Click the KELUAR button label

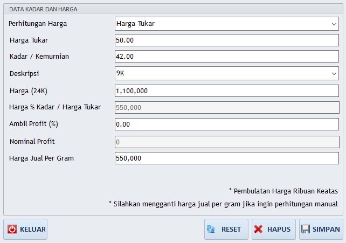33,230
